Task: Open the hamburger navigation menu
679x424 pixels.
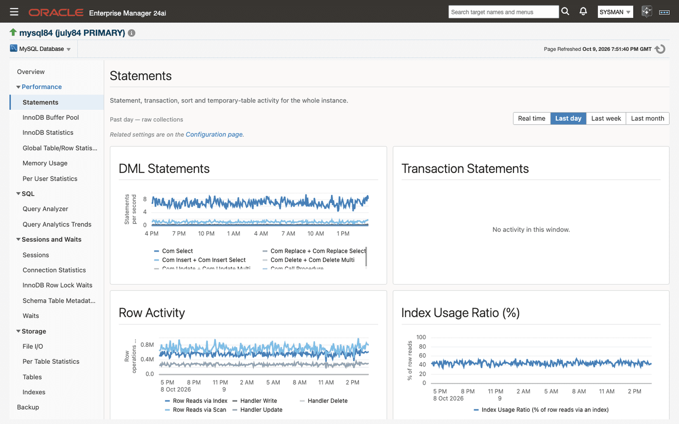Action: [x=14, y=12]
